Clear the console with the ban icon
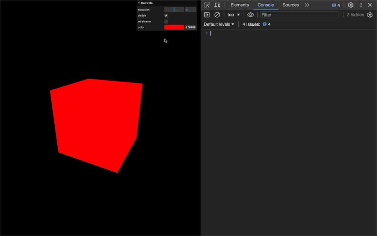 pyautogui.click(x=217, y=15)
